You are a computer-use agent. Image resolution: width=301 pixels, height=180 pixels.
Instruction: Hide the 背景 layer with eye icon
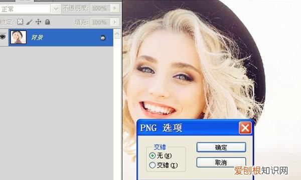[3, 36]
